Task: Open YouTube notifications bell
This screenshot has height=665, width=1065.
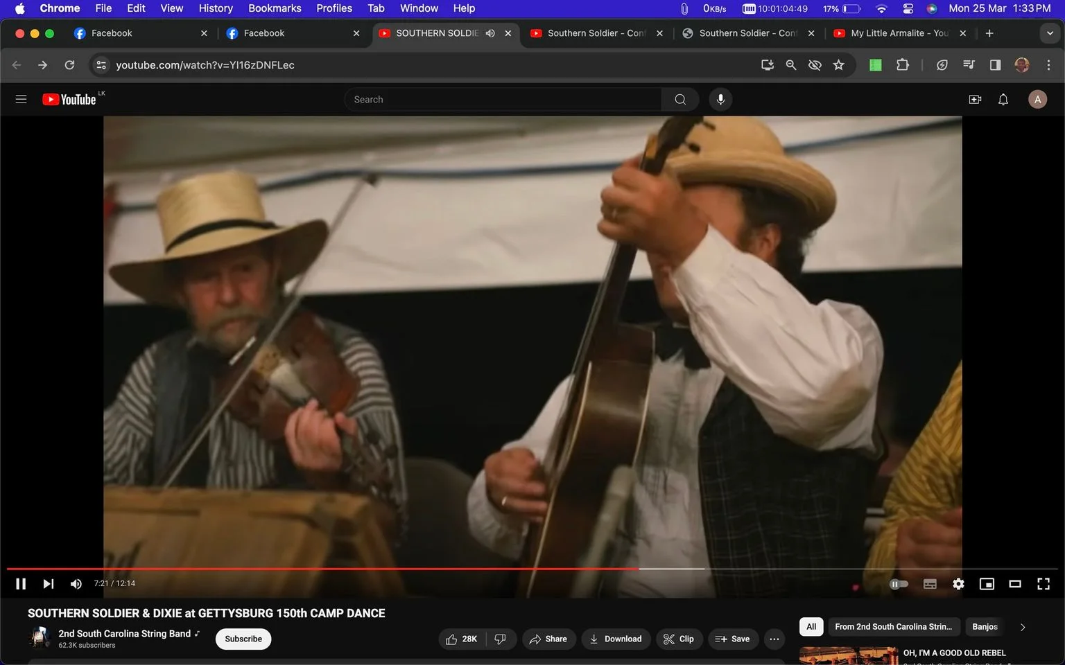Action: [1003, 100]
